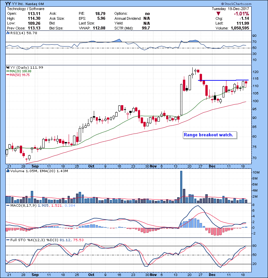Click the VWAP value 112.08
The width and height of the screenshot is (268, 278).
(x=99, y=28)
